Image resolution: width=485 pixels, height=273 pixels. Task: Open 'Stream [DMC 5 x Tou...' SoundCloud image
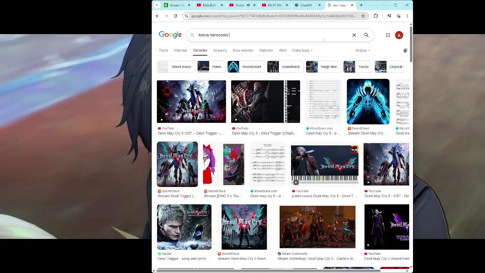click(224, 165)
